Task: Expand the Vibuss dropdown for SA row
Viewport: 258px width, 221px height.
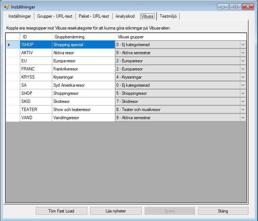Action: 243,85
